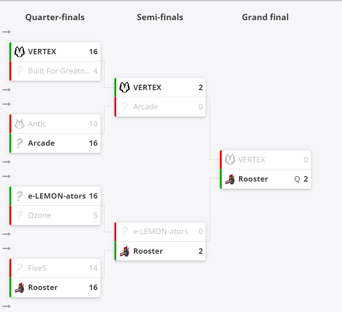
Task: Click the Grand final round heading
Action: point(265,17)
